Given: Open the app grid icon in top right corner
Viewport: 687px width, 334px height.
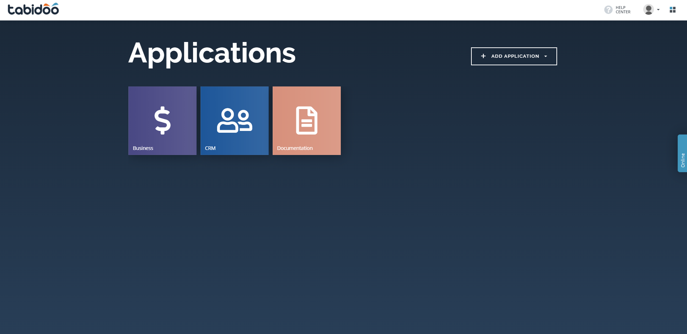Looking at the screenshot, I should pyautogui.click(x=673, y=9).
